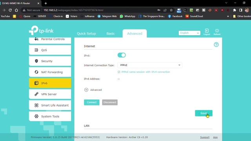251x141 pixels.
Task: Click the Logout icon
Action: [x=207, y=32]
